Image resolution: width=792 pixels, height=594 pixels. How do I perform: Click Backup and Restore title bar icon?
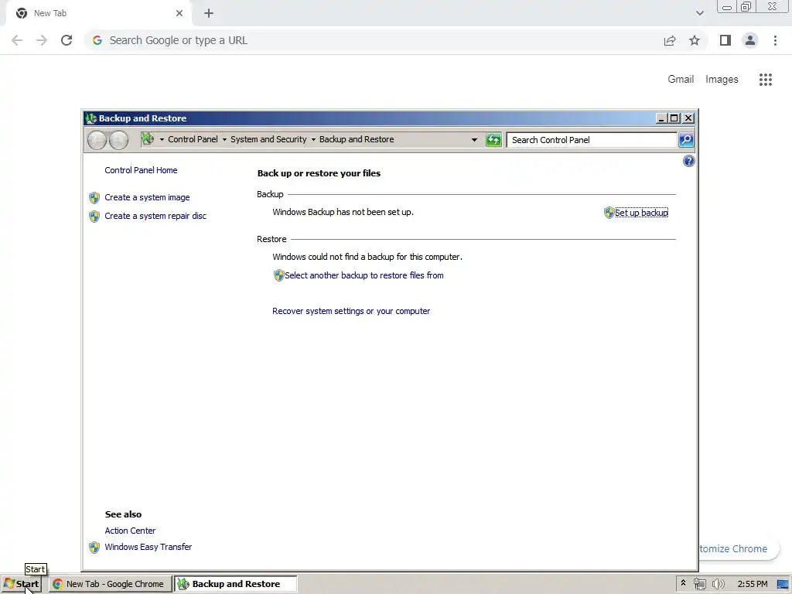[91, 118]
